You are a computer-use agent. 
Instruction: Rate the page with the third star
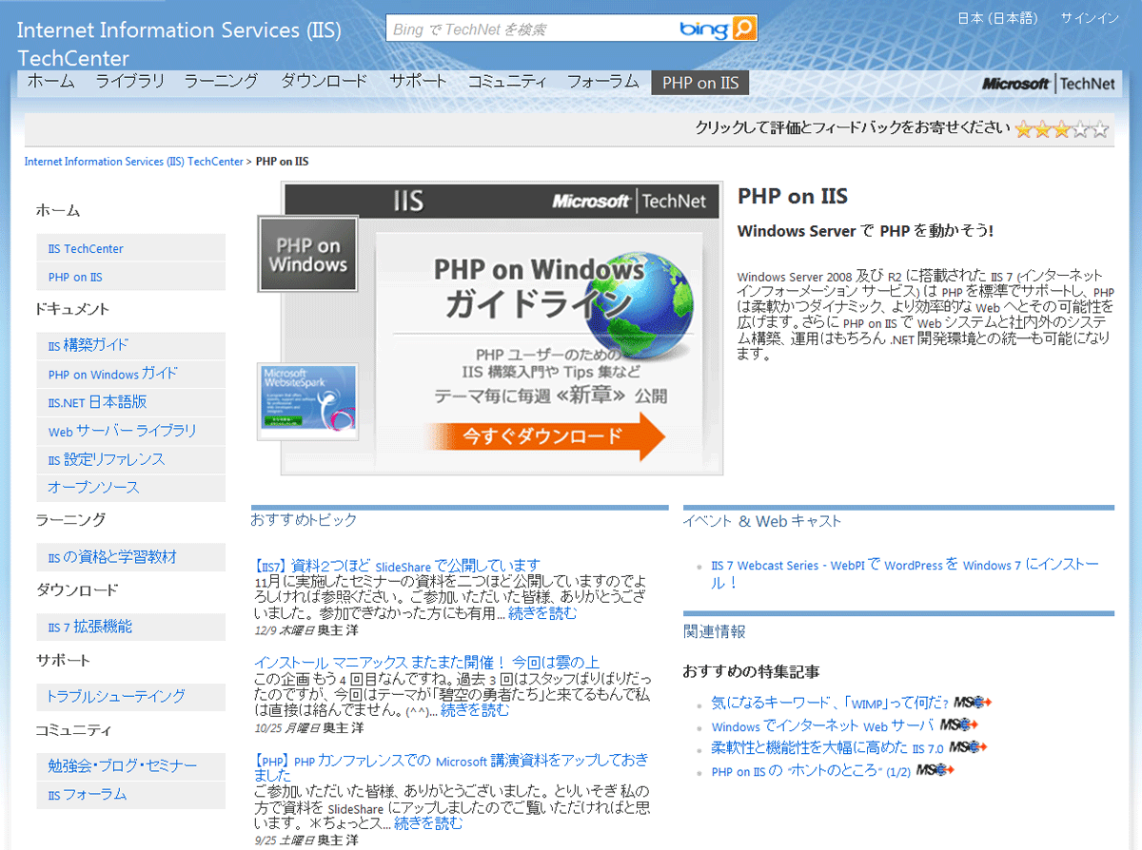tap(1062, 129)
